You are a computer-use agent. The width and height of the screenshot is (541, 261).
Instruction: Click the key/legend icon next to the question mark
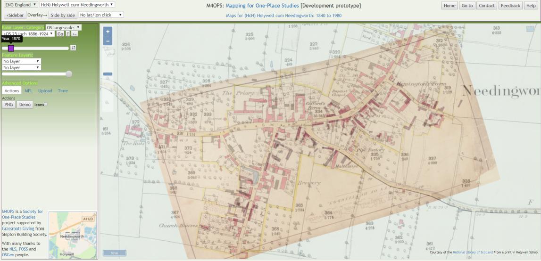click(75, 33)
